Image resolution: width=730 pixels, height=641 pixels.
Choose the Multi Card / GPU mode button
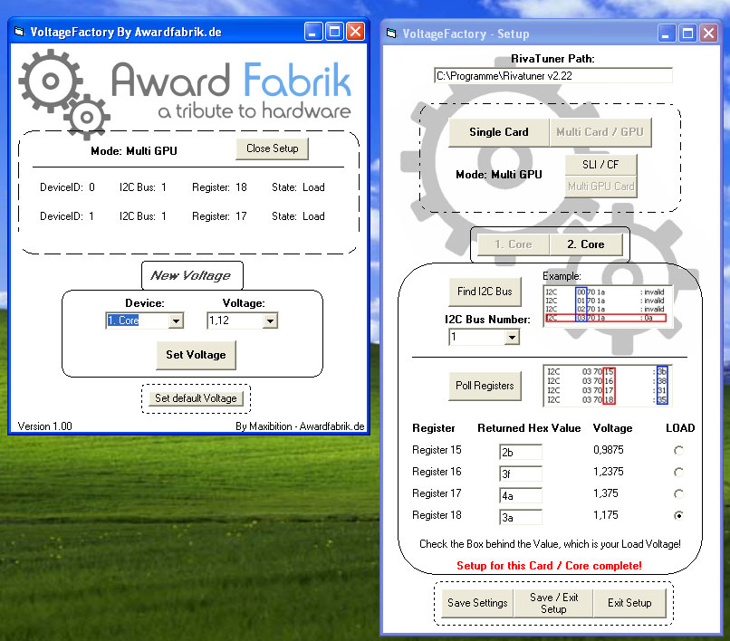[x=600, y=132]
